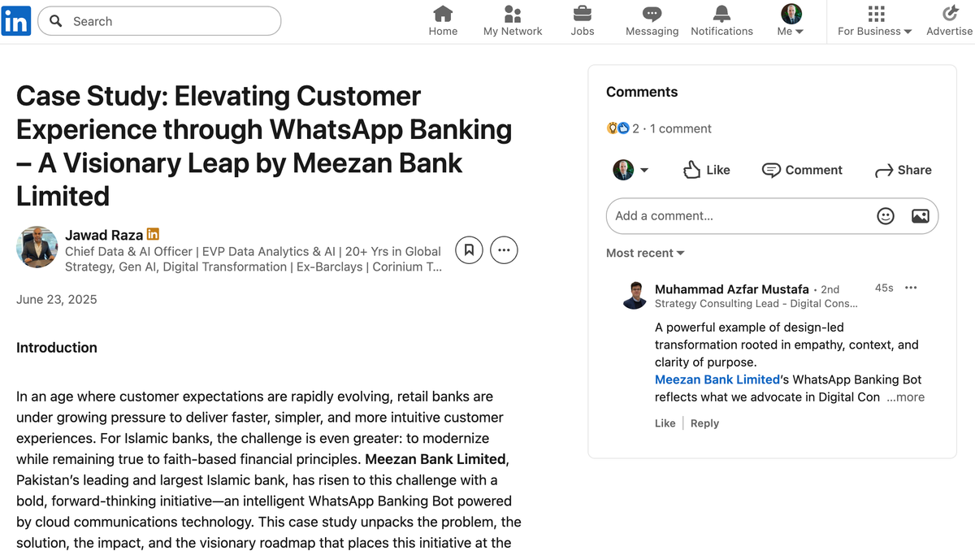The height and width of the screenshot is (555, 975).
Task: Follow the Meezan Bank Limited link
Action: (x=717, y=379)
